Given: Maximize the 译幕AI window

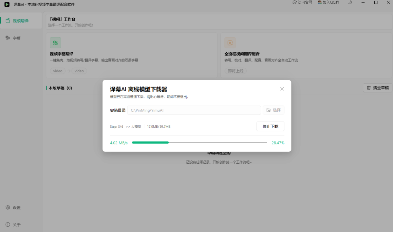Looking at the screenshot, I should (x=376, y=2).
